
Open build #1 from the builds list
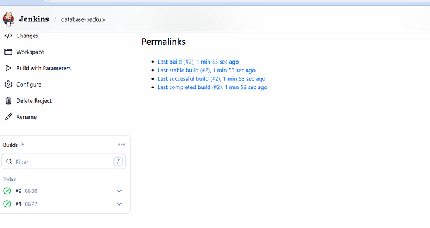[x=18, y=204]
